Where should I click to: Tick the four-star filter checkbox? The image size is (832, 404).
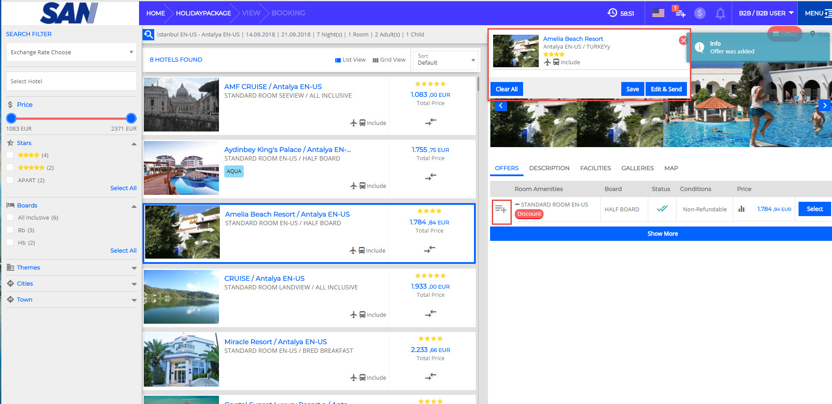point(10,155)
